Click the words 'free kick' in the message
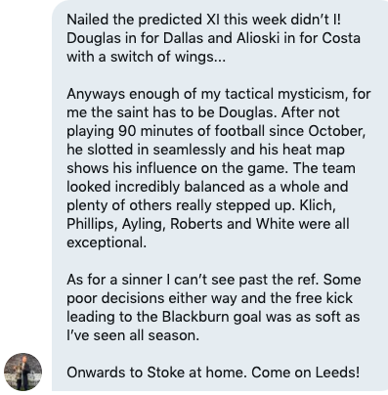The image size is (388, 395). (x=323, y=298)
